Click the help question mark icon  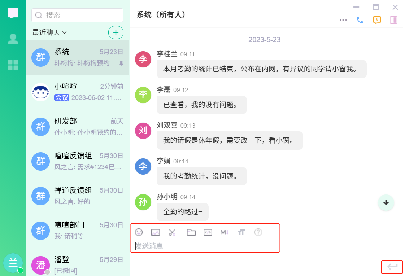[258, 232]
